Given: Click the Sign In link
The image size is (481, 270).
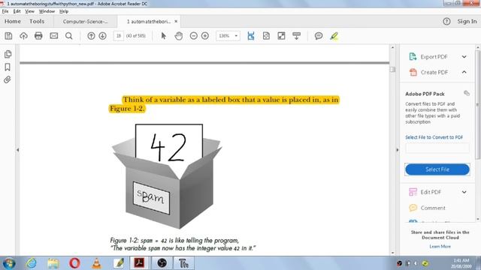Looking at the screenshot, I should point(467,22).
